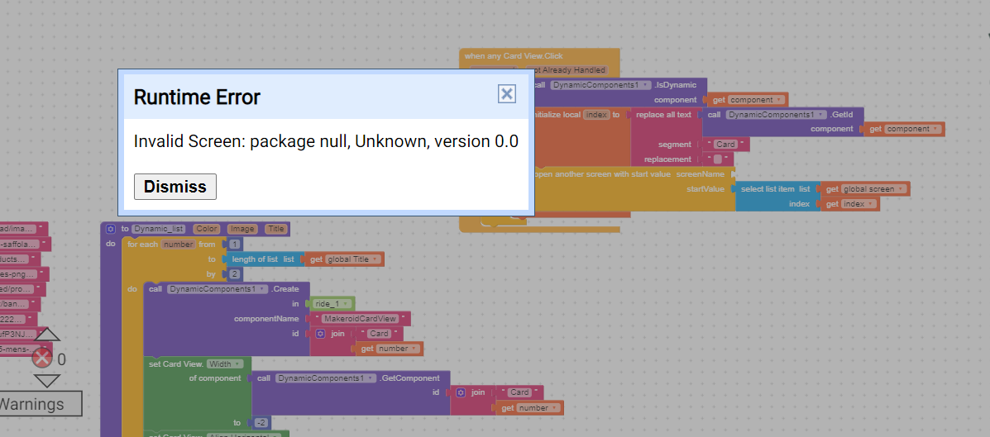Open the gear mutator on Create id join

tap(320, 334)
